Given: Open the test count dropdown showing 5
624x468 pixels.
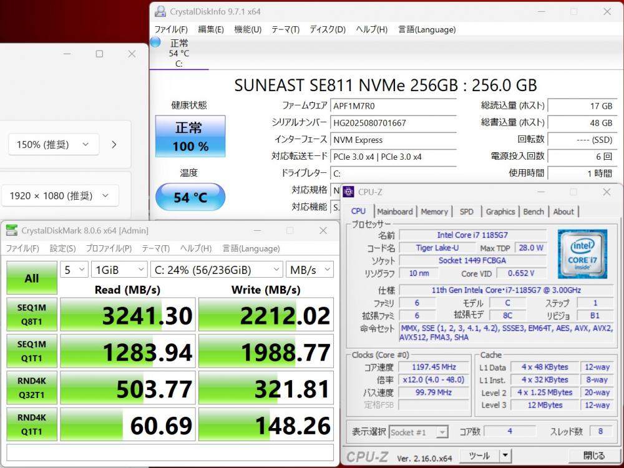Looking at the screenshot, I should pos(73,270).
